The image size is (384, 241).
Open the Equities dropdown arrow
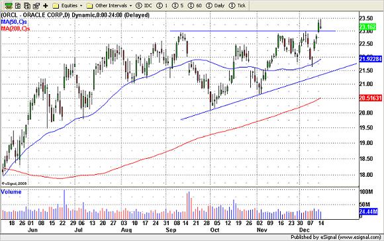tap(81, 6)
